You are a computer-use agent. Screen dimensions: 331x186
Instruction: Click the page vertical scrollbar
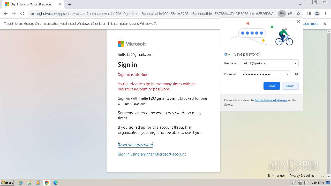pyautogui.click(x=329, y=103)
